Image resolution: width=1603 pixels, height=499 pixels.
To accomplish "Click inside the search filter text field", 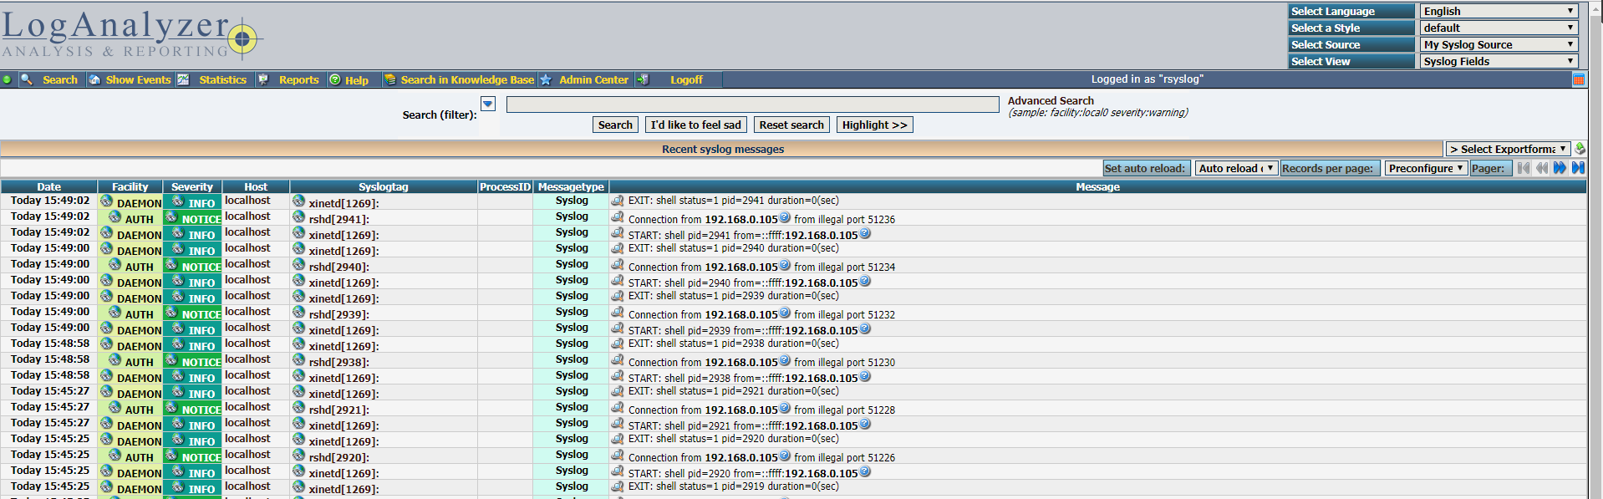I will [752, 104].
